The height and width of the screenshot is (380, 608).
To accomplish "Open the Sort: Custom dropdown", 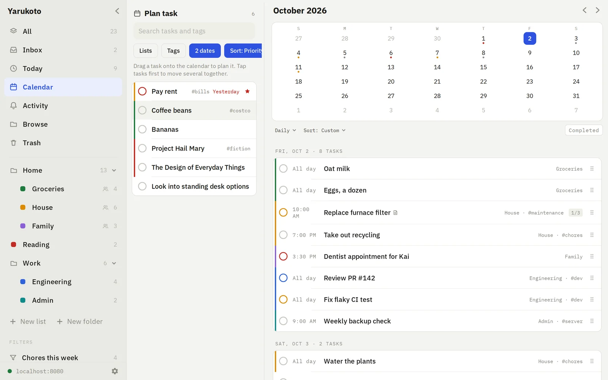I will tap(325, 130).
